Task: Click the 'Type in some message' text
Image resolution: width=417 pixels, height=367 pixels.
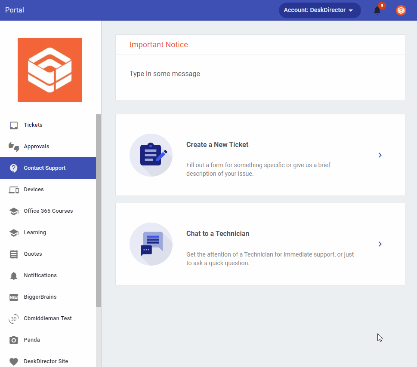Action: pos(165,74)
